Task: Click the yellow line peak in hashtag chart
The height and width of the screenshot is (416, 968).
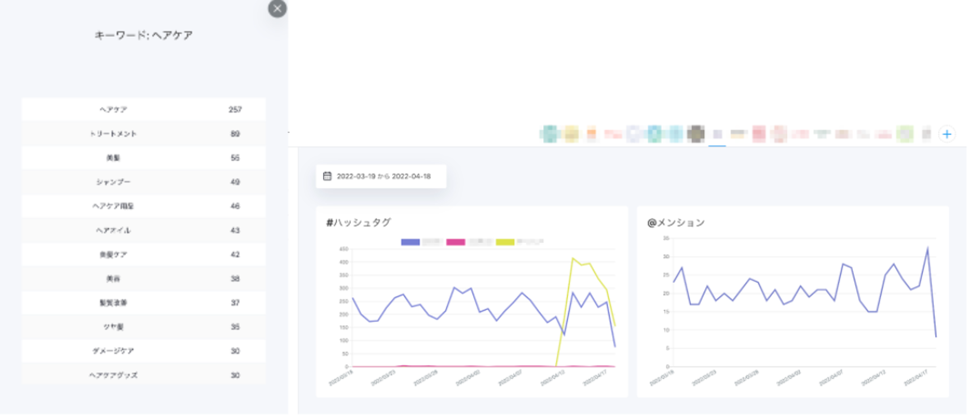Action: pyautogui.click(x=573, y=258)
